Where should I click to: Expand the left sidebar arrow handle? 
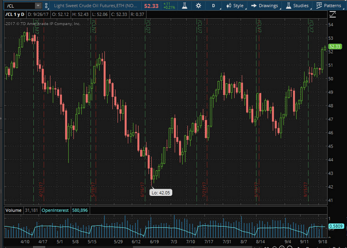(x=1, y=119)
